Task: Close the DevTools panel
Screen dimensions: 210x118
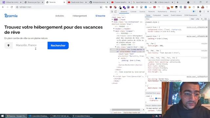Action: tap(208, 12)
